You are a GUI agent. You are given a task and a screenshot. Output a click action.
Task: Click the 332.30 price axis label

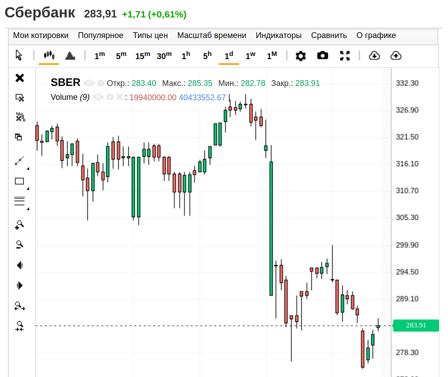[x=407, y=83]
